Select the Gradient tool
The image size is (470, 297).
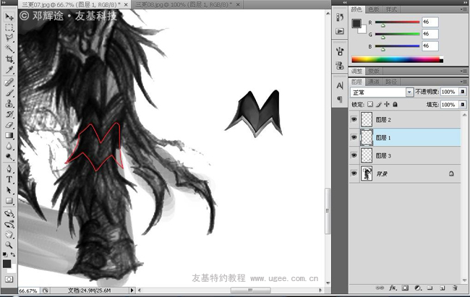pos(9,135)
